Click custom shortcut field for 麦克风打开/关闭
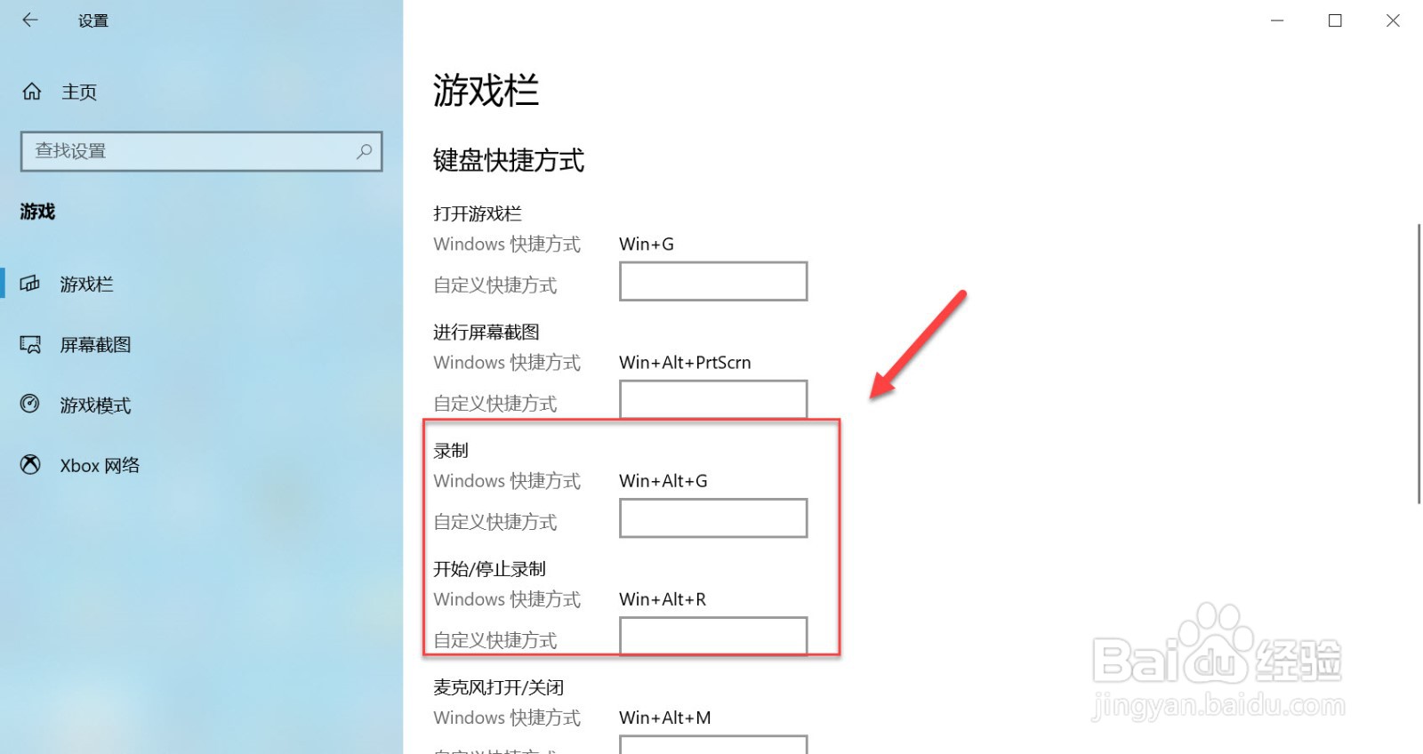The image size is (1423, 754). [713, 745]
